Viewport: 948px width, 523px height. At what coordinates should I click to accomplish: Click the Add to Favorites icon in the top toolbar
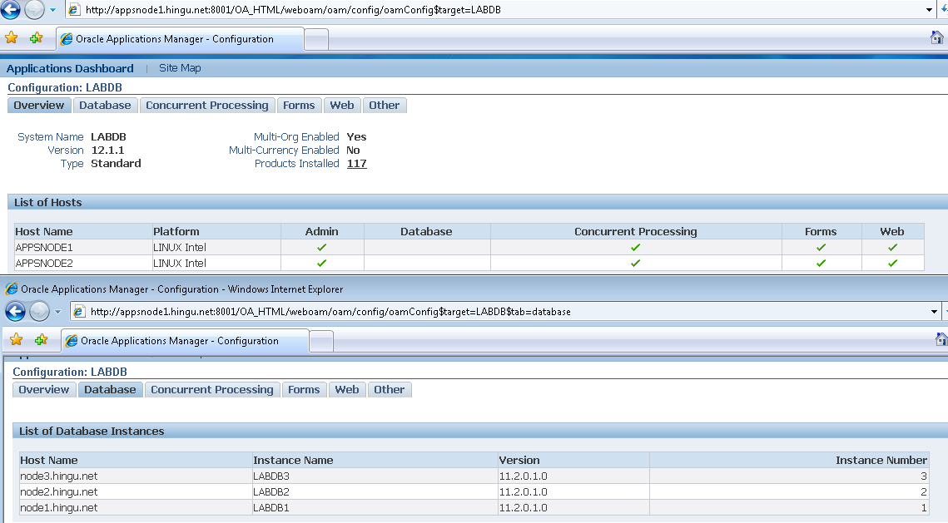(36, 38)
